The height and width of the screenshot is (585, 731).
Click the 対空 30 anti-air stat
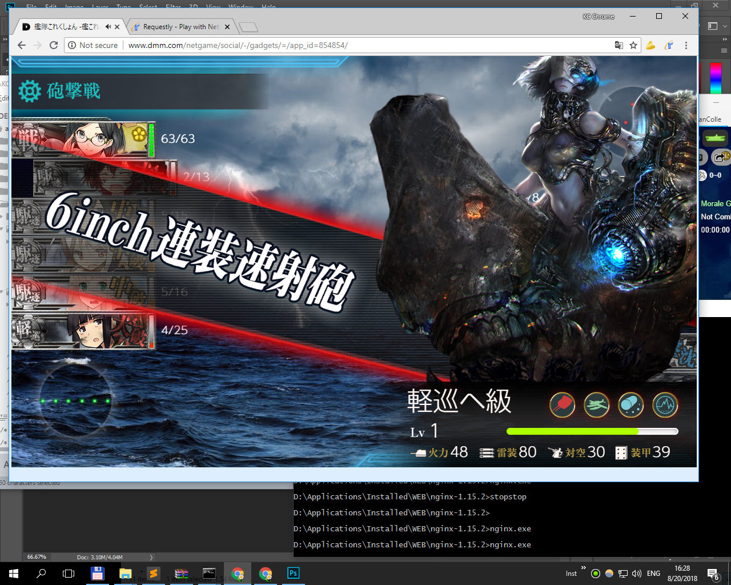pyautogui.click(x=576, y=452)
